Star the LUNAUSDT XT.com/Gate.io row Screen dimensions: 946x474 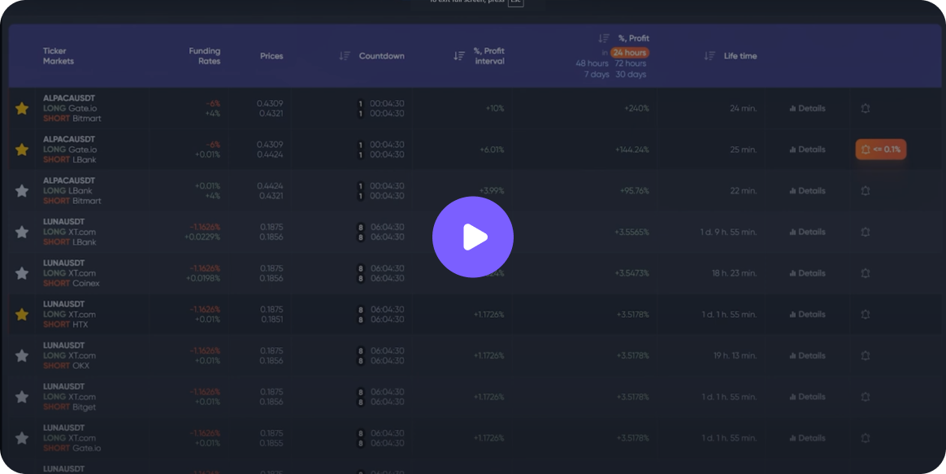(x=22, y=438)
